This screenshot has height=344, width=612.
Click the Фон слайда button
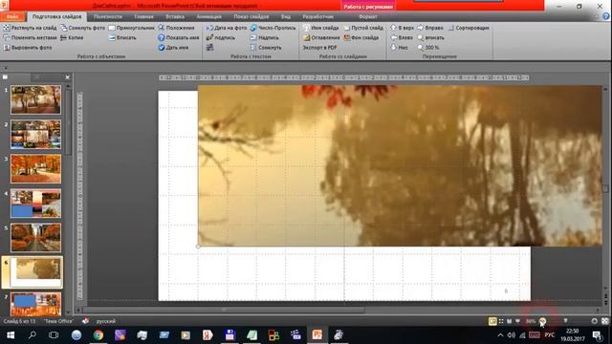(361, 37)
